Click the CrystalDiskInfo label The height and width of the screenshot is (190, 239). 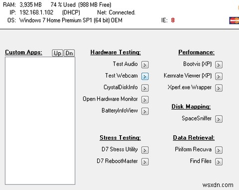point(120,88)
